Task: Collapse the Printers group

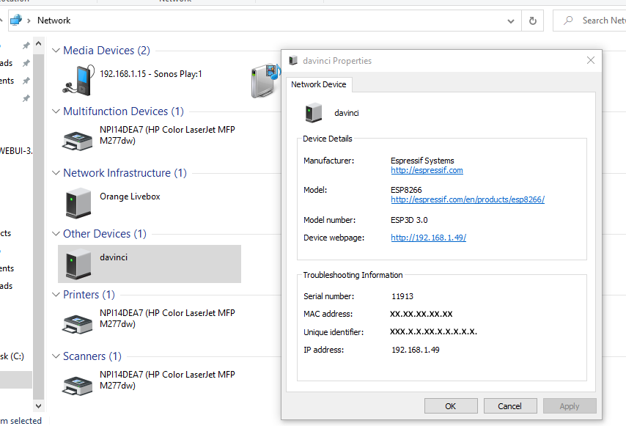Action: [x=56, y=295]
